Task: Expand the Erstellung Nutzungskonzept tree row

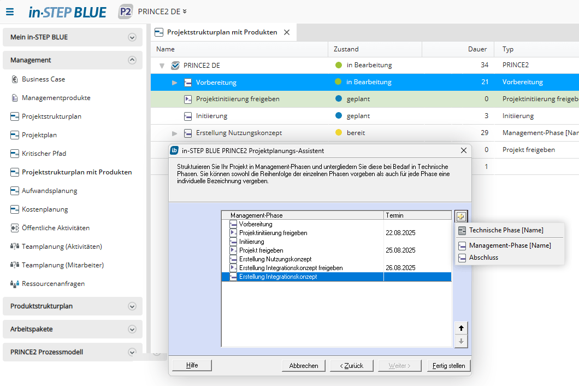Action: coord(175,133)
